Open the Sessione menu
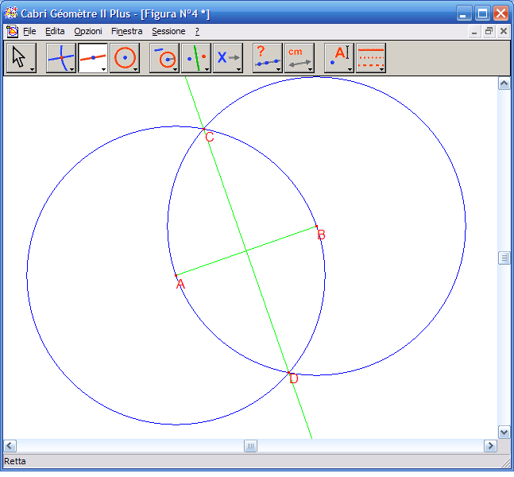Image resolution: width=514 pixels, height=477 pixels. point(168,32)
